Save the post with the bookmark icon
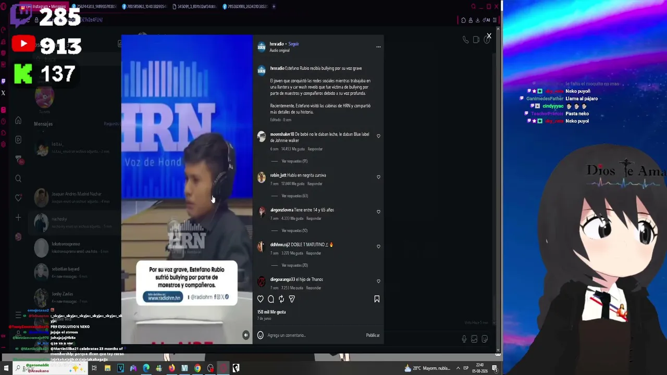Image resolution: width=667 pixels, height=375 pixels. pos(377,299)
